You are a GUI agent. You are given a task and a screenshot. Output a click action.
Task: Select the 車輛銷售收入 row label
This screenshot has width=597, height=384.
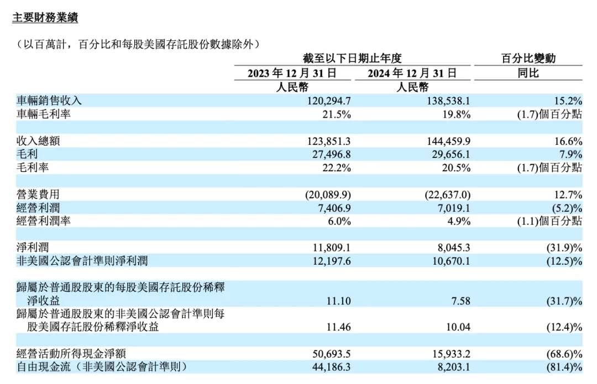pyautogui.click(x=49, y=101)
